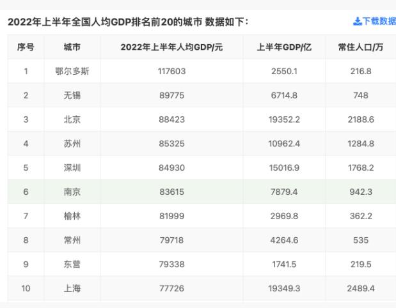Select the city cell 常州

click(72, 240)
